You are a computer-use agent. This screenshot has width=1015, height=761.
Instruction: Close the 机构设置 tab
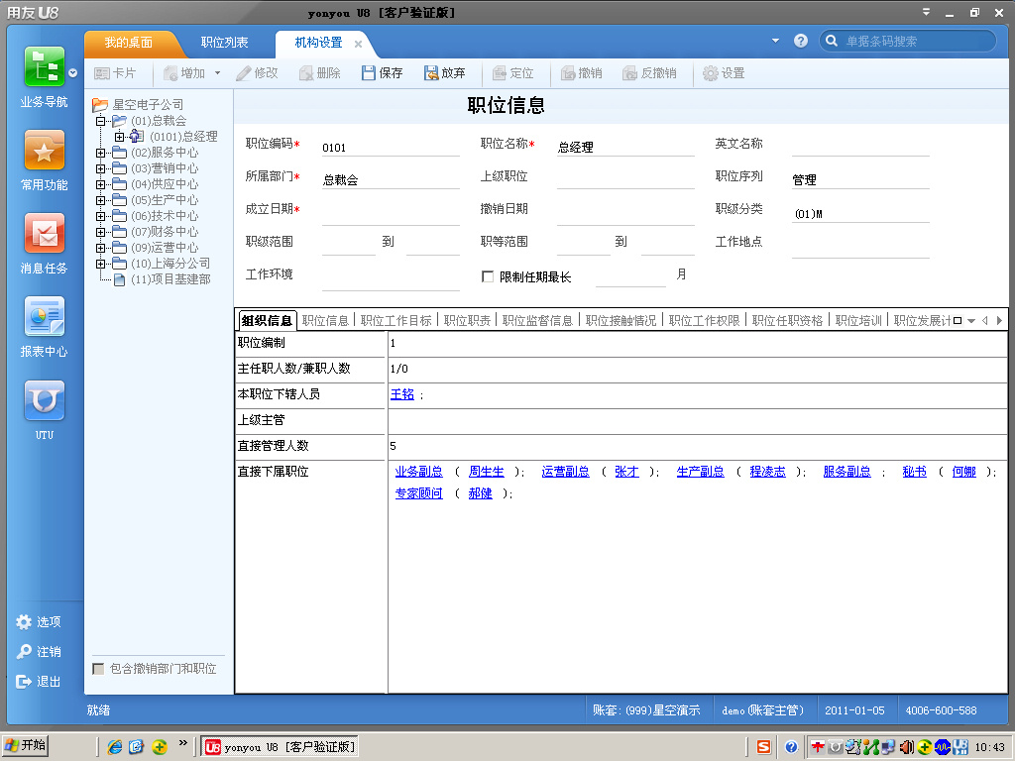pos(358,44)
